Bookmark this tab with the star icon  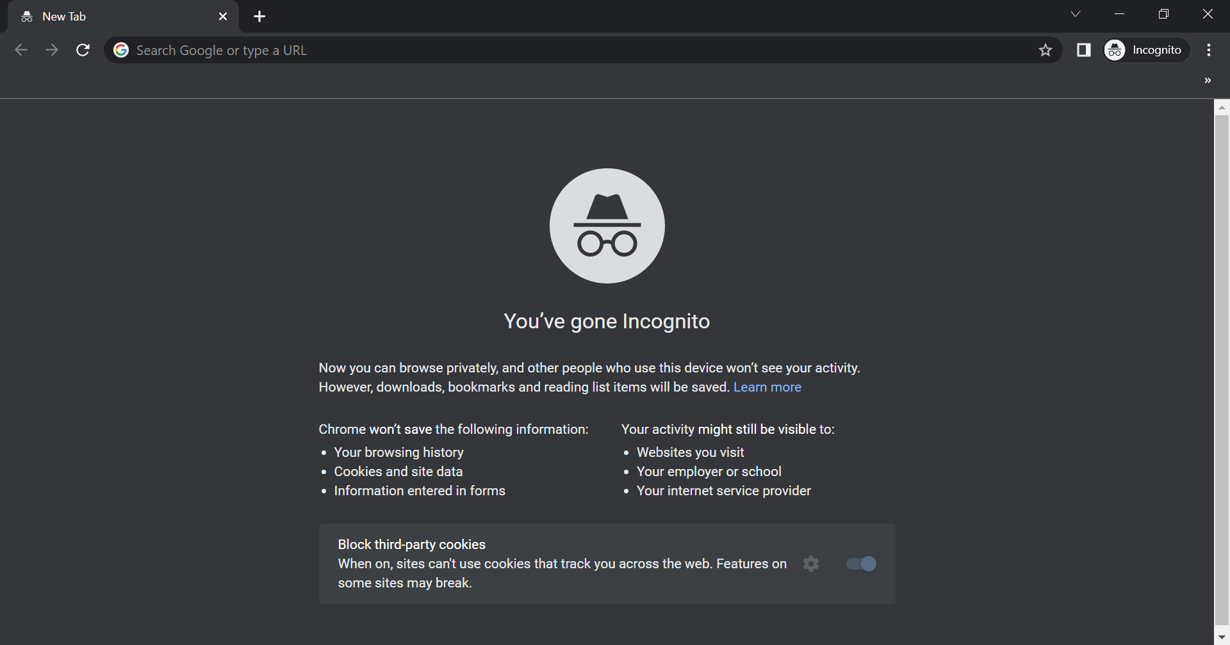click(1045, 50)
